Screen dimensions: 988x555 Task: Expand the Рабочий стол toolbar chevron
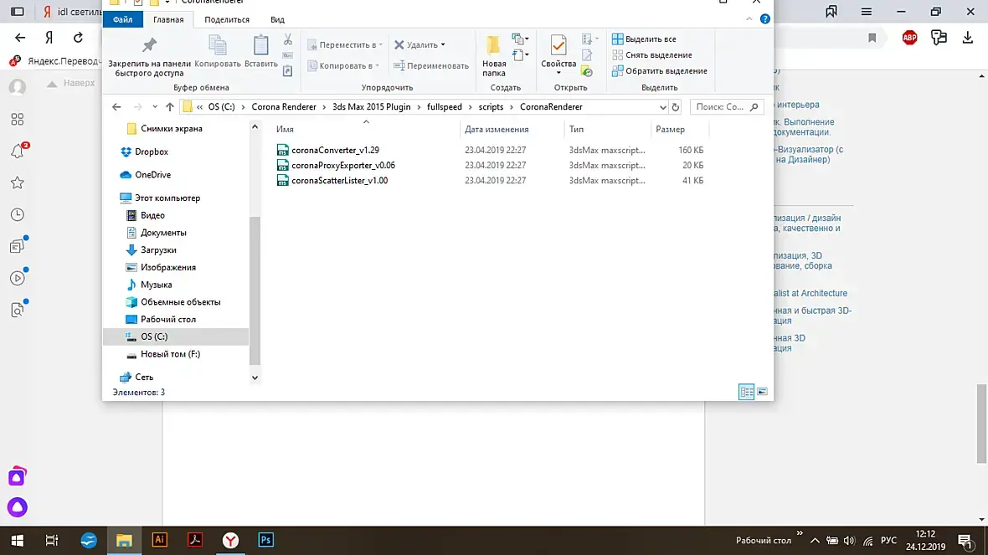click(x=800, y=533)
